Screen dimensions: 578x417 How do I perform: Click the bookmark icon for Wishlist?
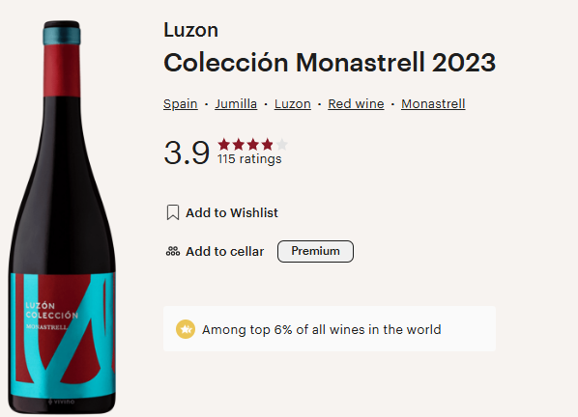point(173,212)
